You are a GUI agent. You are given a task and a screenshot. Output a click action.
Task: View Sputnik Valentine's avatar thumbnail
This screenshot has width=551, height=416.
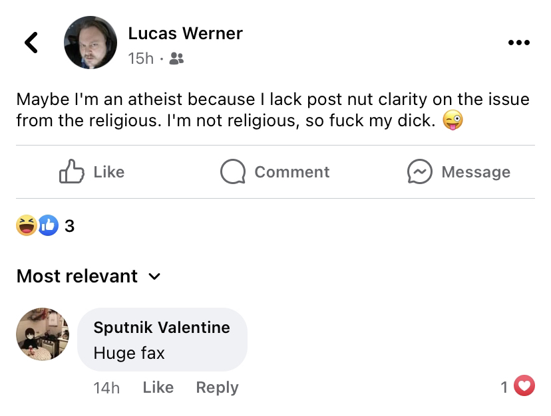tap(43, 334)
